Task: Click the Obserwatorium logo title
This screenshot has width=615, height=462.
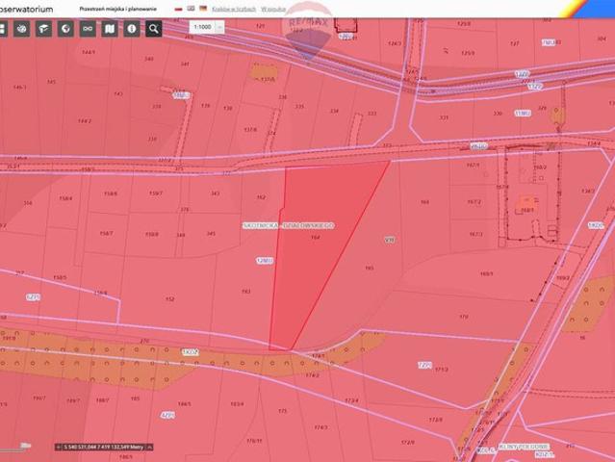Action: point(29,8)
